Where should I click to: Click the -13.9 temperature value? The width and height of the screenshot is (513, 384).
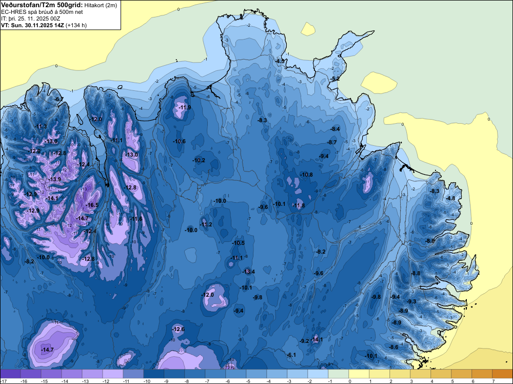[55, 179]
